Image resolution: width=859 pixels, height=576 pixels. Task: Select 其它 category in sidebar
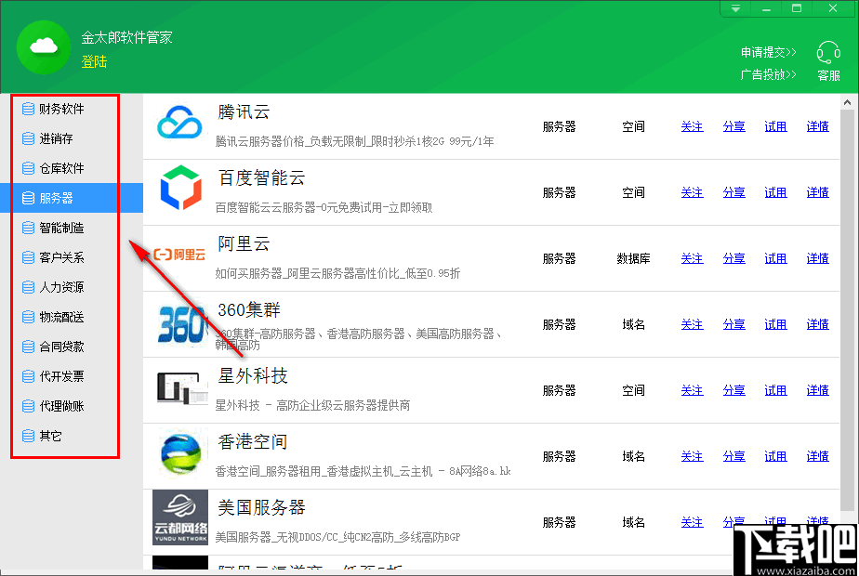pos(72,436)
